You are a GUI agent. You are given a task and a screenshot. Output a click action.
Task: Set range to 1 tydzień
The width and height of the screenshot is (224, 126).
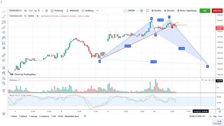tap(23, 116)
